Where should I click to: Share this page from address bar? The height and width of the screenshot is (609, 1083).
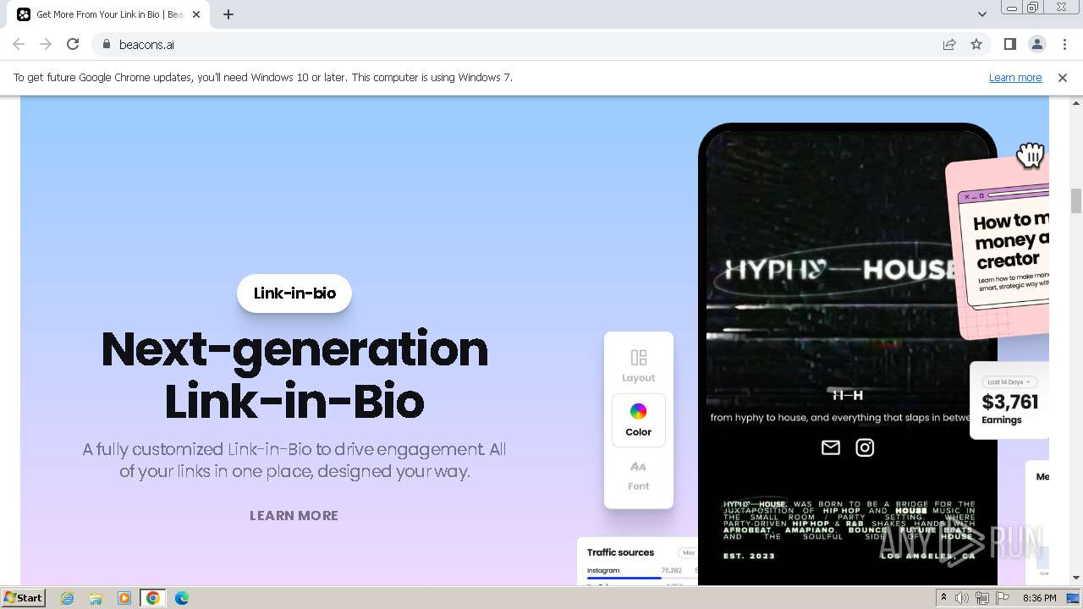[x=949, y=44]
